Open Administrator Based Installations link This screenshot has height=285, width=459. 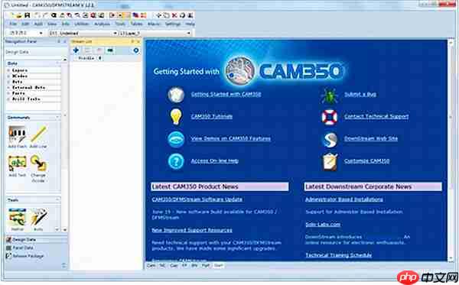[x=344, y=199]
